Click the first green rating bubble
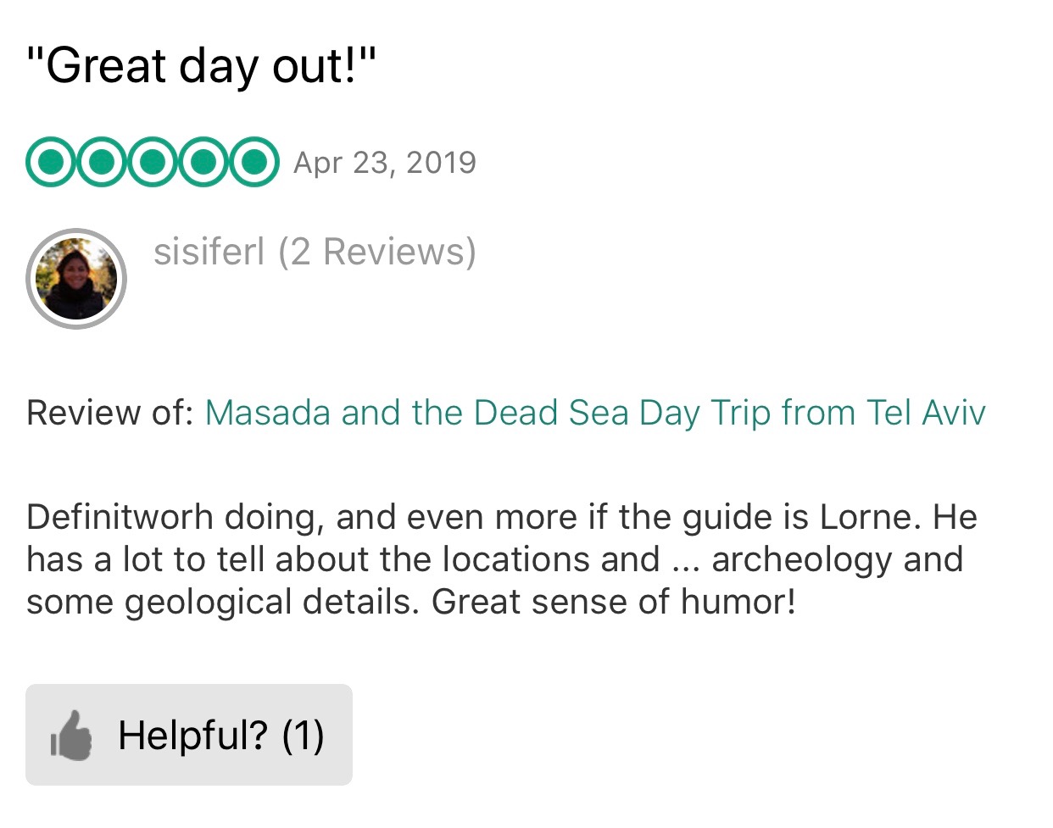The height and width of the screenshot is (828, 1053). click(51, 161)
